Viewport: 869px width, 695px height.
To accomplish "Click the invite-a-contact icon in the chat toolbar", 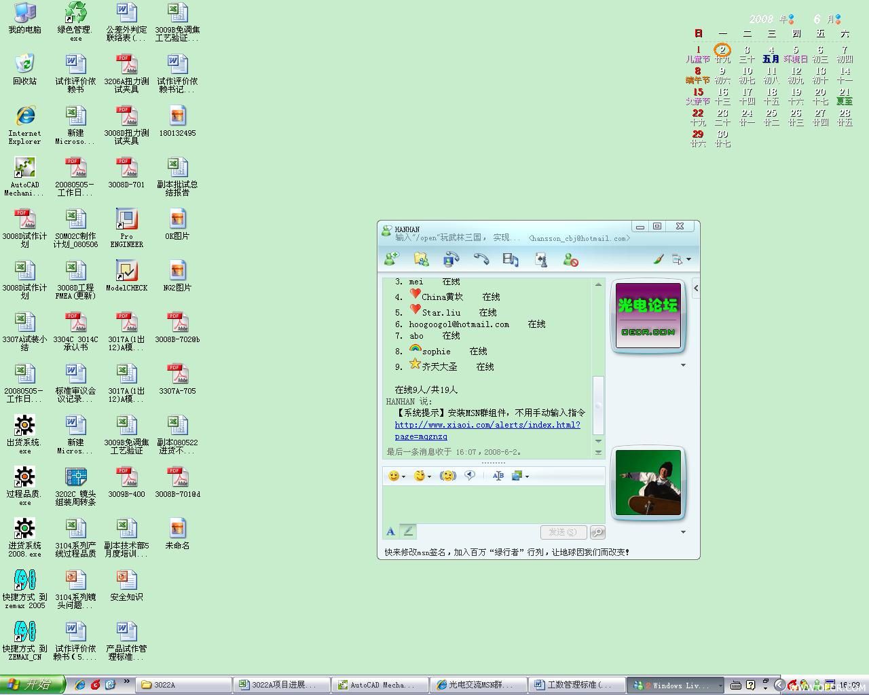I will click(392, 259).
